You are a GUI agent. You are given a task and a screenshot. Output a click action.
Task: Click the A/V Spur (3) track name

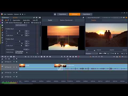pos(8,73)
